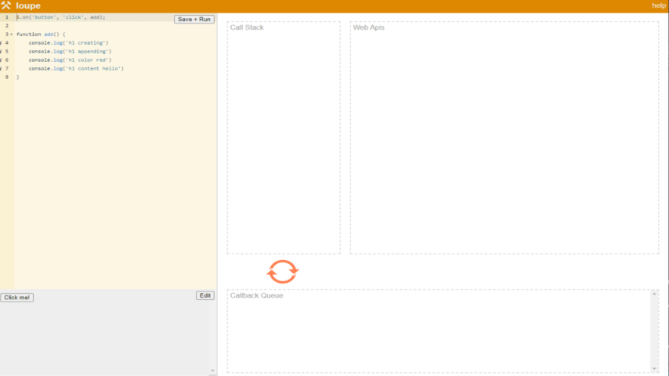Image resolution: width=669 pixels, height=376 pixels.
Task: Select line number 8 in gutter
Action: click(7, 78)
